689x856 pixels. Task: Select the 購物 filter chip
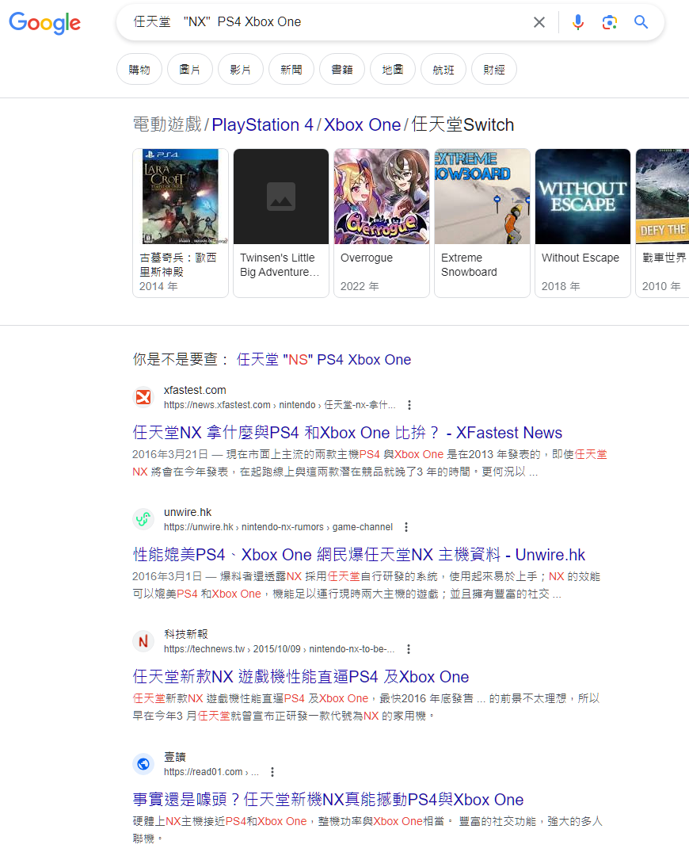[x=139, y=69]
